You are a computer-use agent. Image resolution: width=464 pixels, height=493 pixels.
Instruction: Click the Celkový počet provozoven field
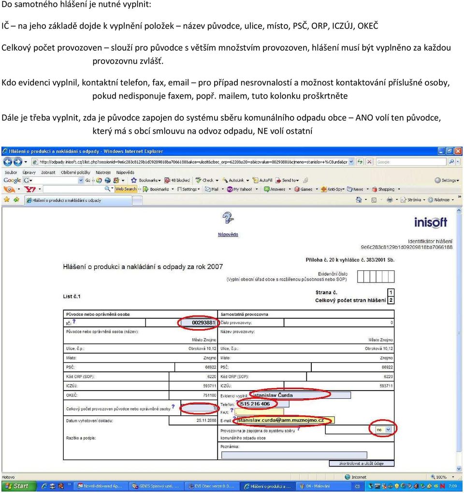[x=199, y=408]
